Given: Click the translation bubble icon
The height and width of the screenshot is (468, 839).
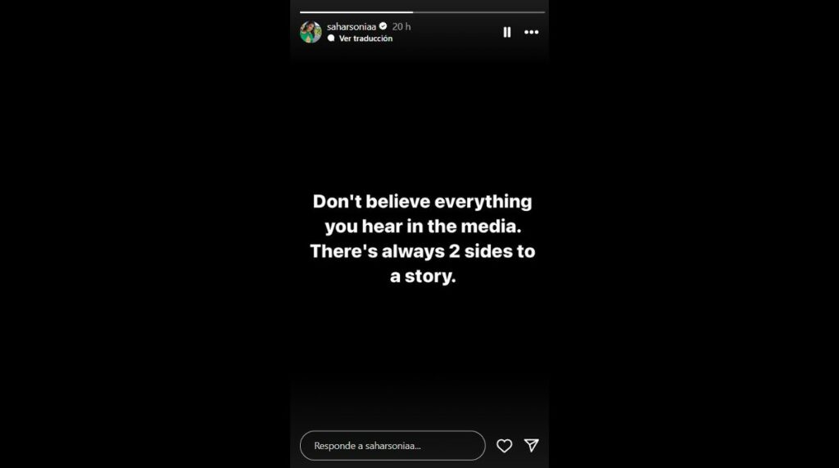Looking at the screenshot, I should click(331, 38).
